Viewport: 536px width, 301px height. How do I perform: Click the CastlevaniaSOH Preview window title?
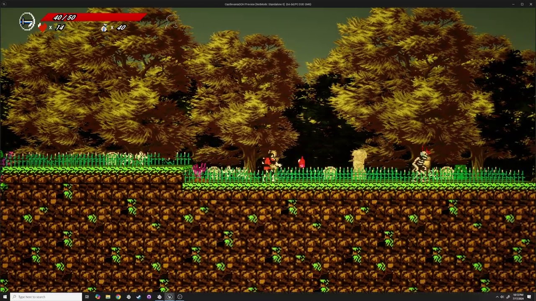point(268,4)
